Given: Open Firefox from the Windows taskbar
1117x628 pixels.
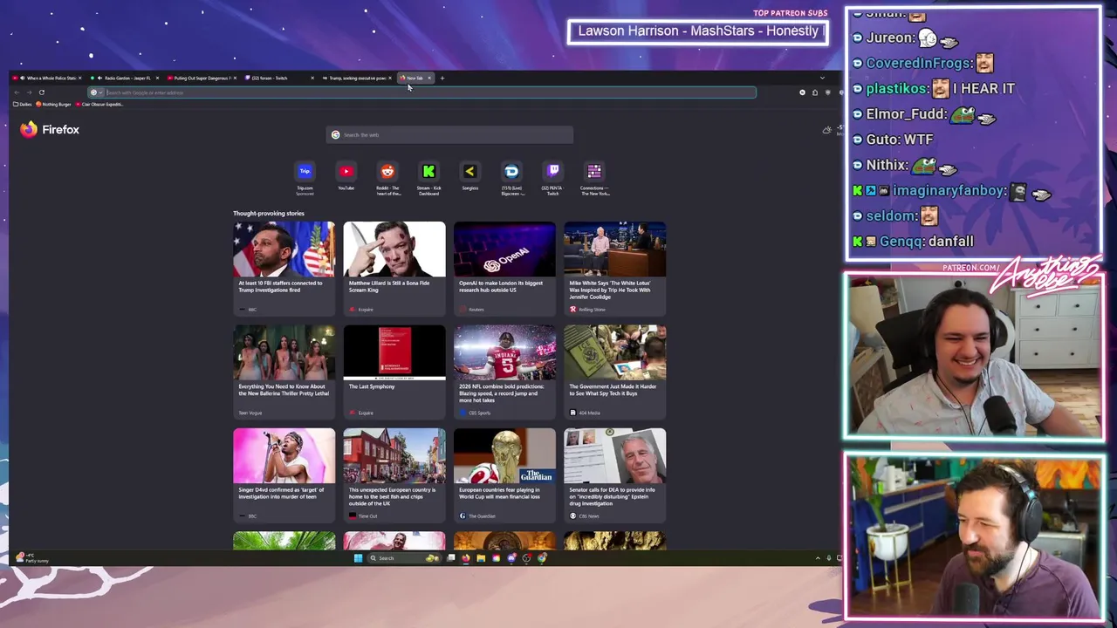Looking at the screenshot, I should pos(466,558).
